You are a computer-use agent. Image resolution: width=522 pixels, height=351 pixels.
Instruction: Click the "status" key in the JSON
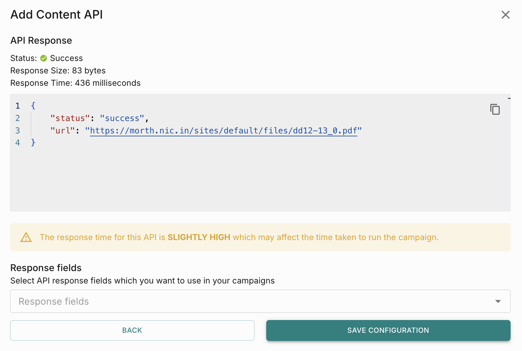click(x=70, y=118)
